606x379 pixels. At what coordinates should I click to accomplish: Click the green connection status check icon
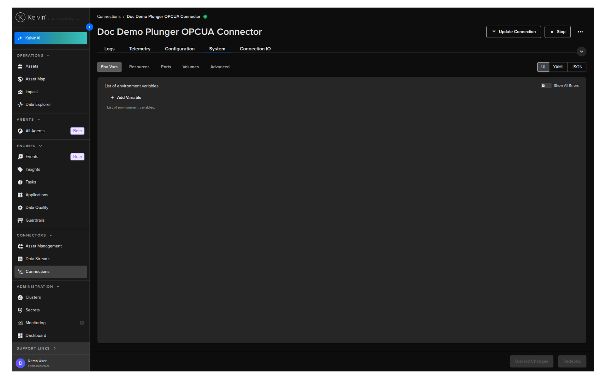point(205,17)
